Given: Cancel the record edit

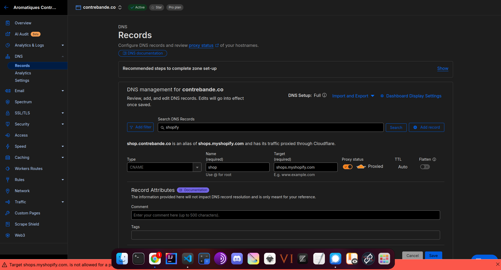Looking at the screenshot, I should tap(412, 255).
